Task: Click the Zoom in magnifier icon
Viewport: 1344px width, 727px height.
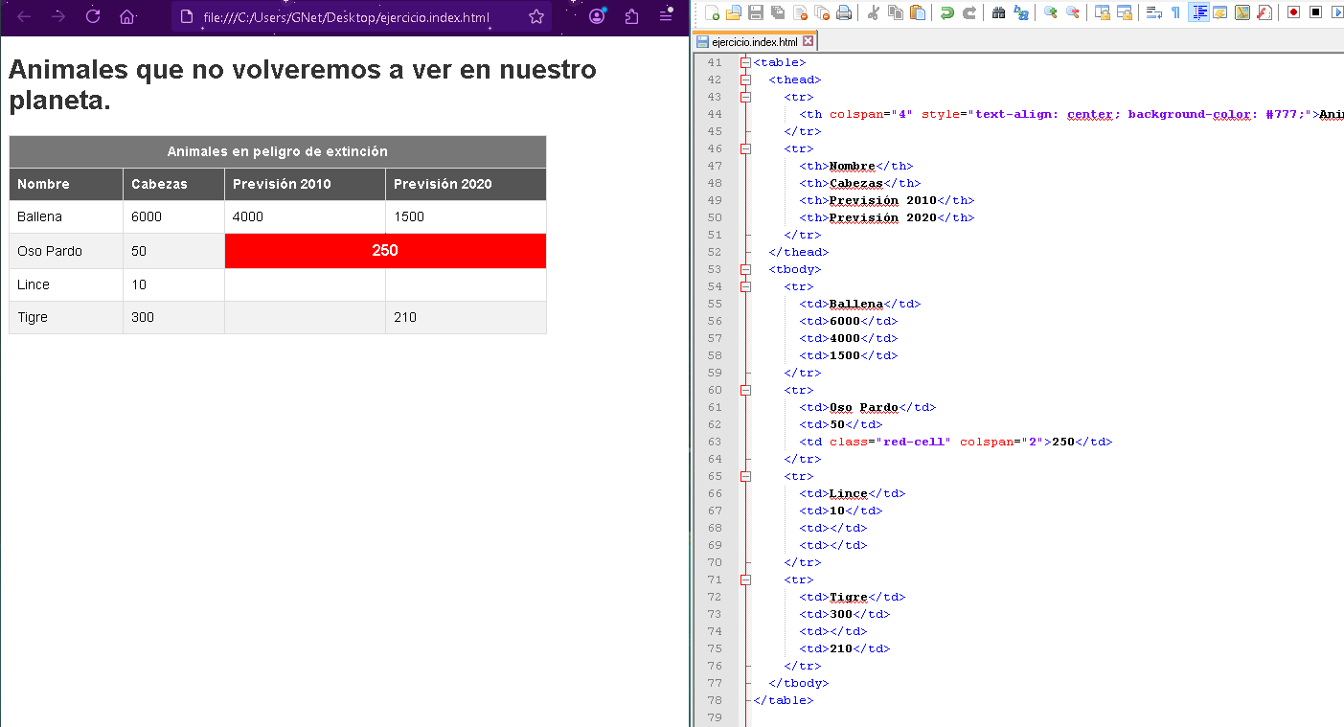Action: [1051, 12]
